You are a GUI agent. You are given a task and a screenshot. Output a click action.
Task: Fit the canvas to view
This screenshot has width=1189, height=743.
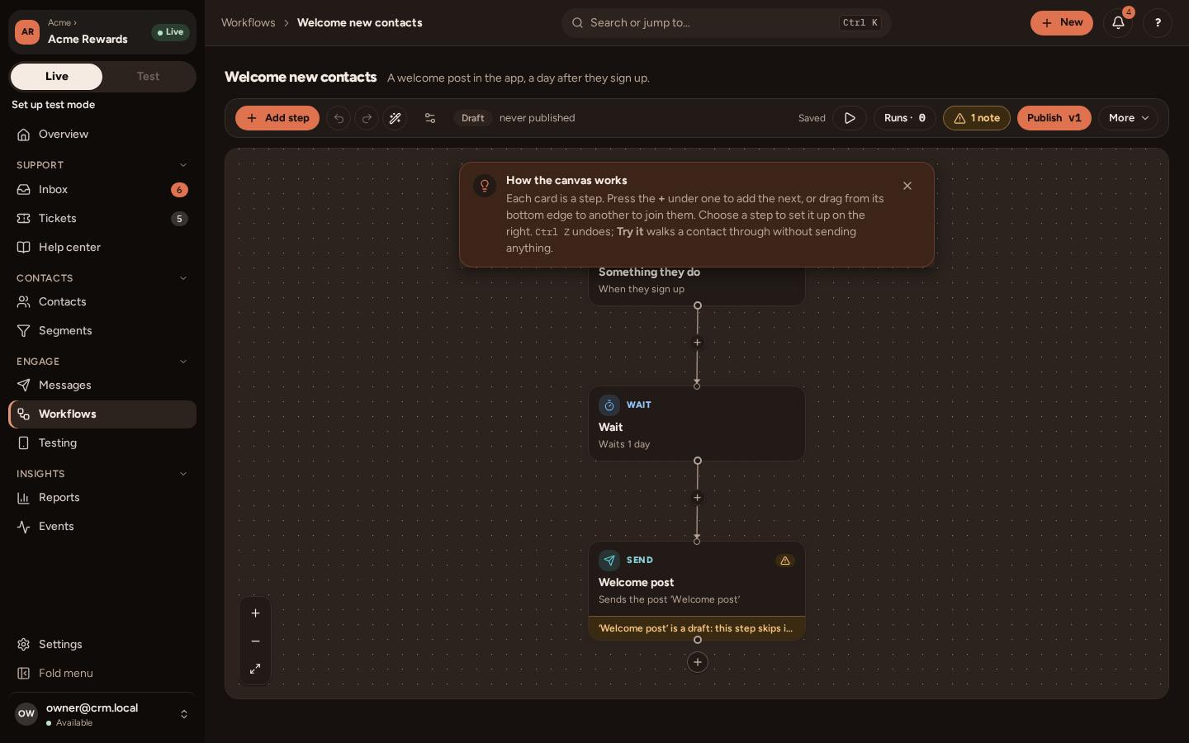[255, 669]
